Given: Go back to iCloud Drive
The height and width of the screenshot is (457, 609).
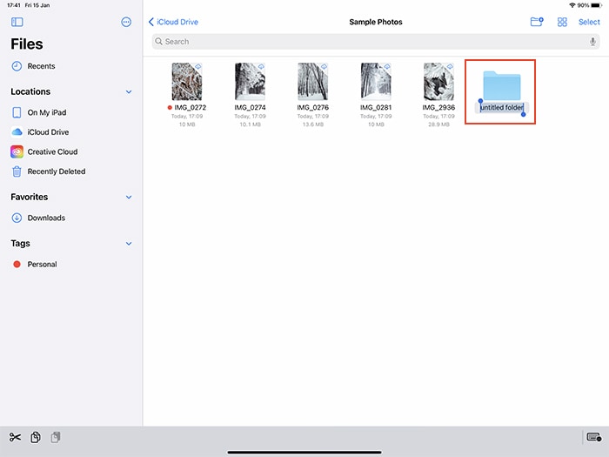Looking at the screenshot, I should pos(173,22).
